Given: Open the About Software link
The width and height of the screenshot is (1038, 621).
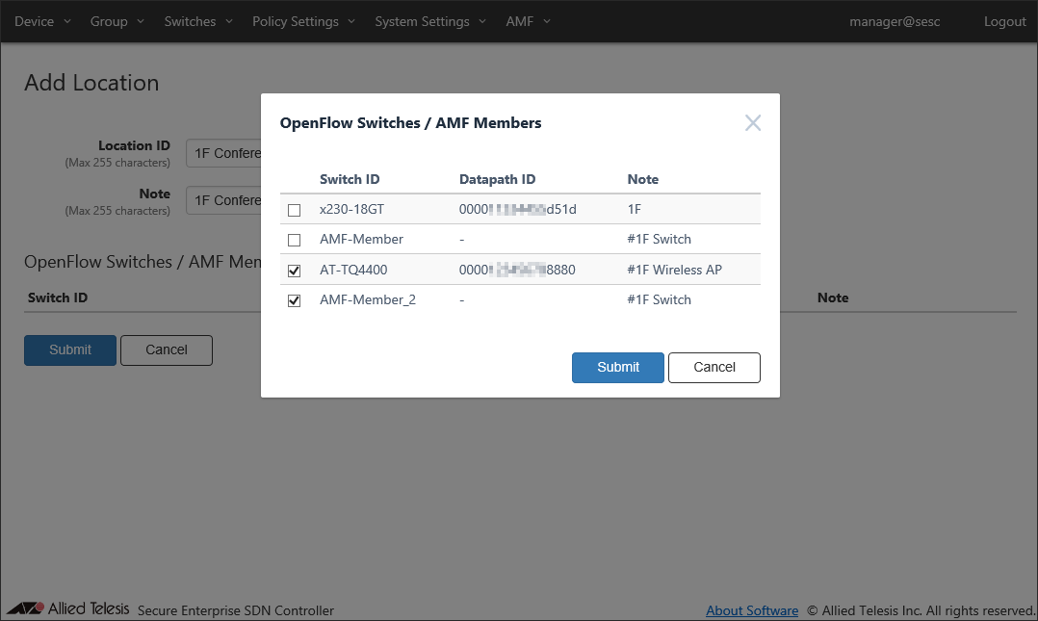Looking at the screenshot, I should click(751, 610).
